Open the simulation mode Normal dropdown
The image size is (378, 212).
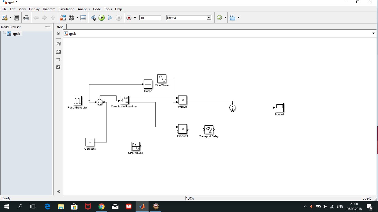189,18
